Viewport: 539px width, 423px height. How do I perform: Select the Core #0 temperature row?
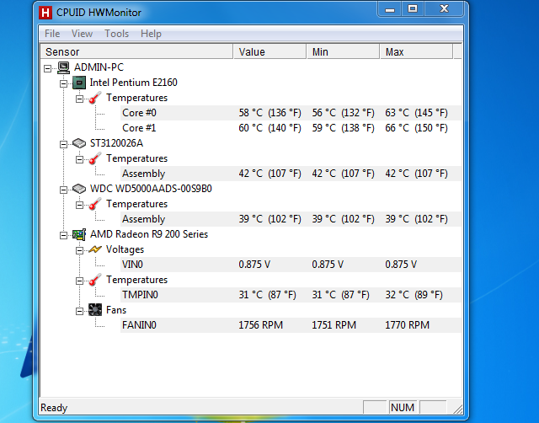139,113
